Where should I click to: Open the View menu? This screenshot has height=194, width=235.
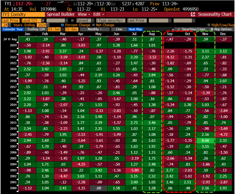84,14
